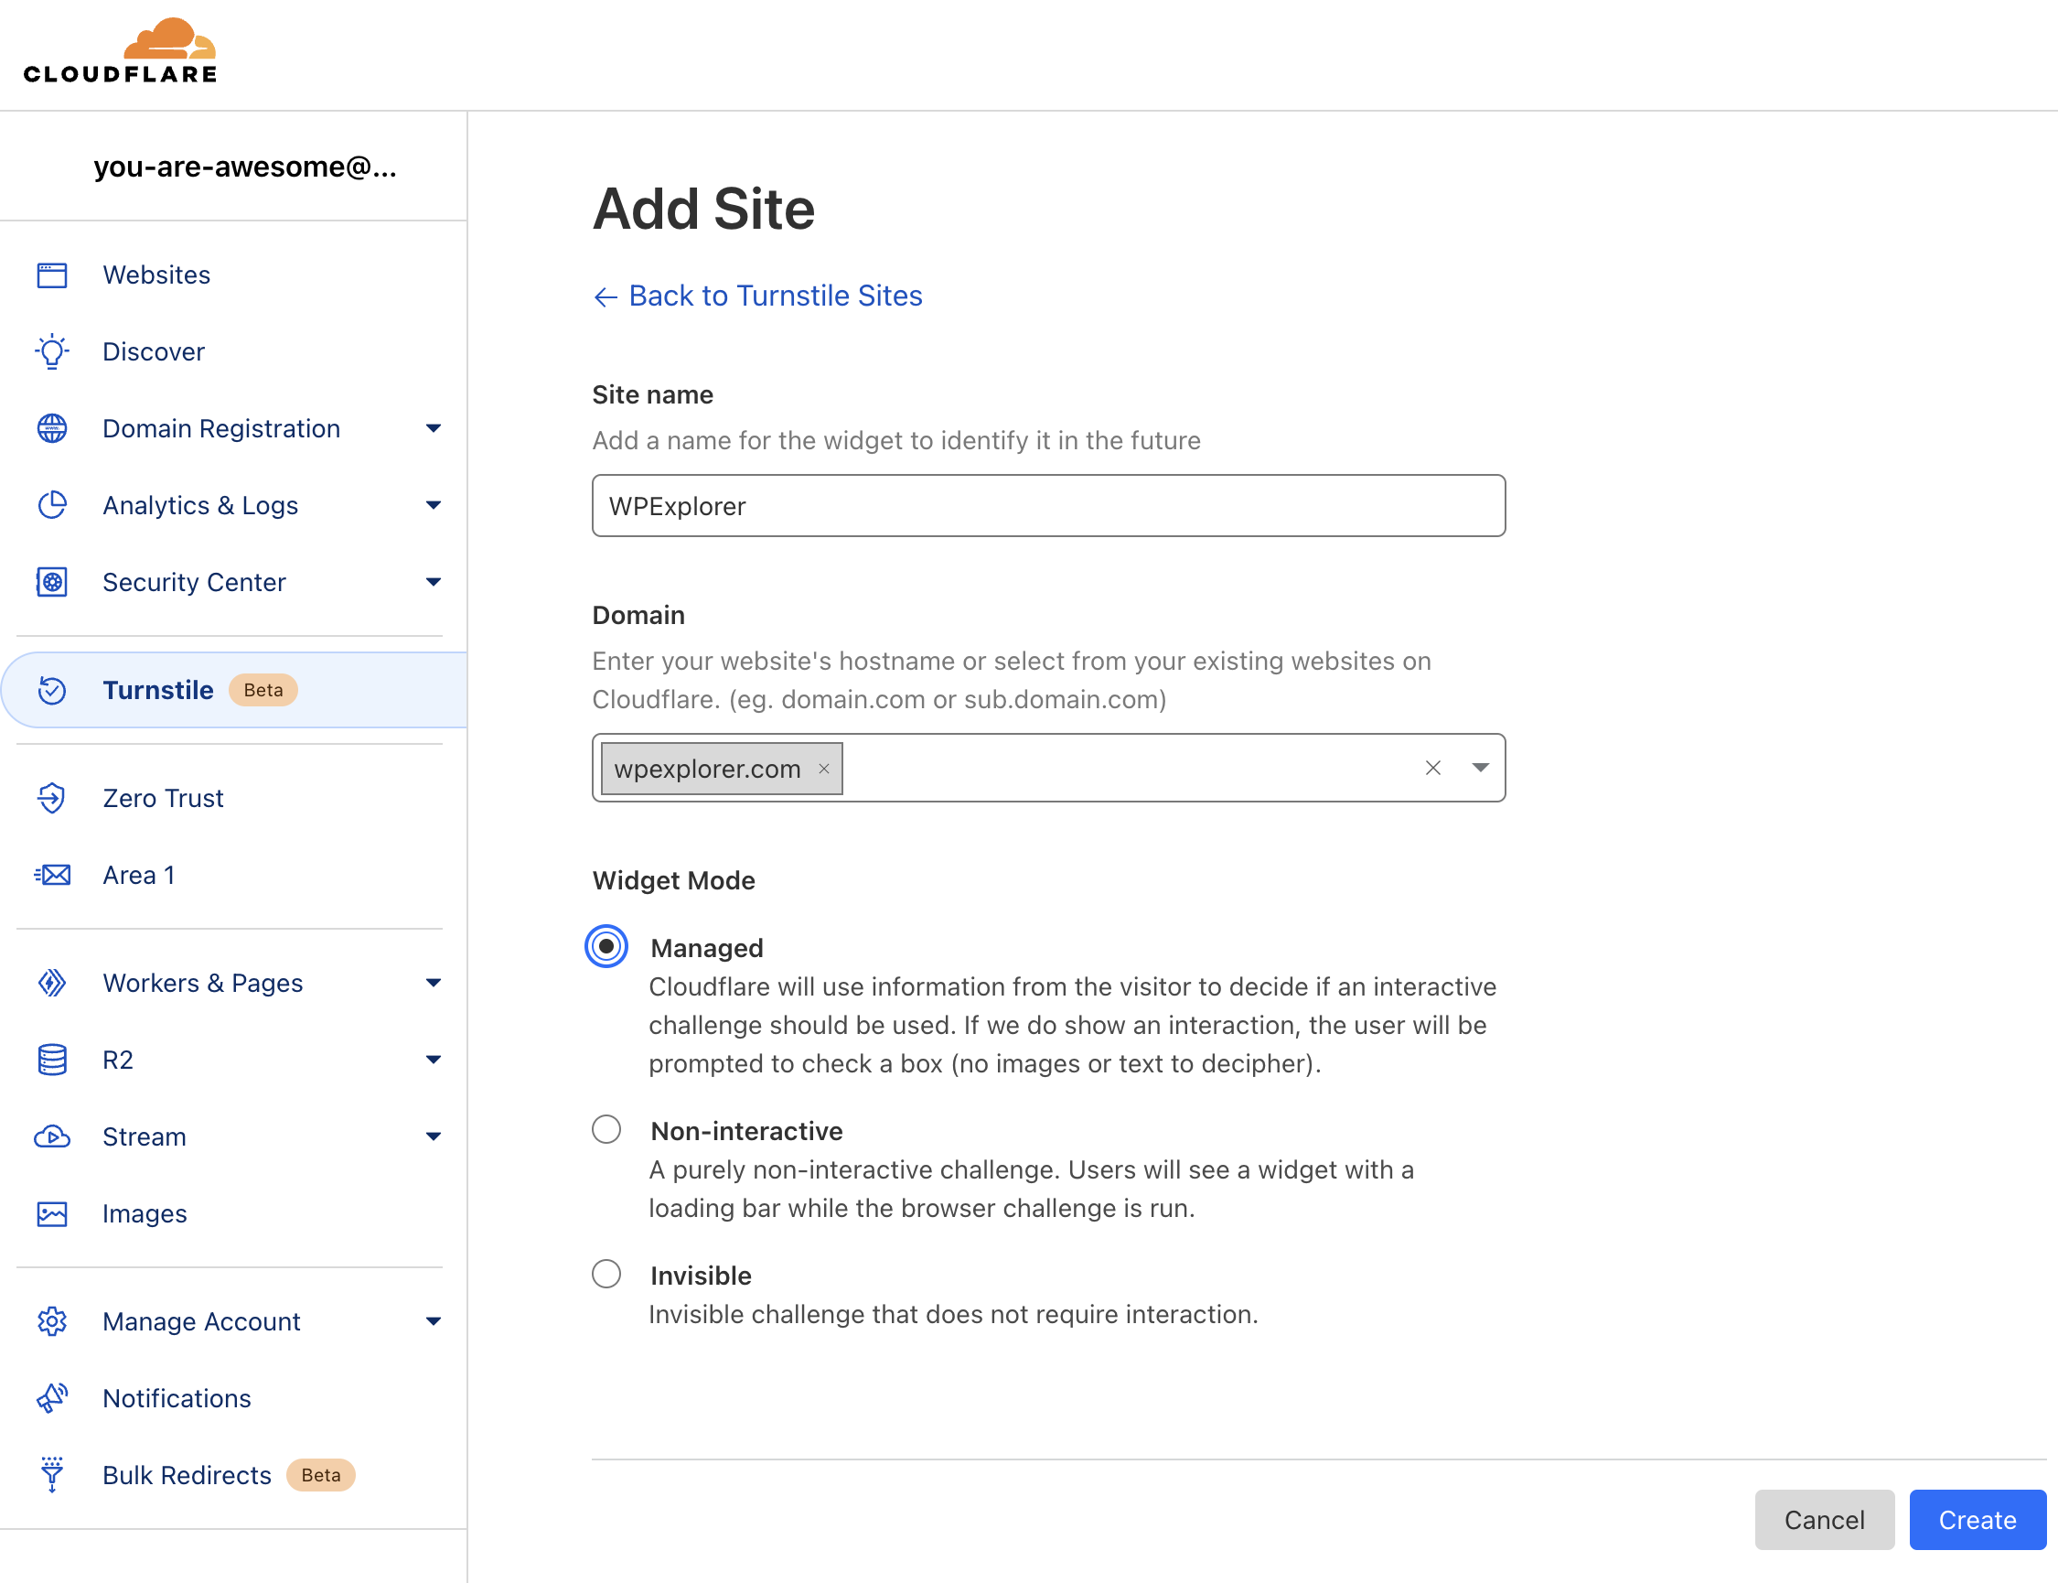Click the R2 database icon
2058x1583 pixels.
(x=52, y=1060)
